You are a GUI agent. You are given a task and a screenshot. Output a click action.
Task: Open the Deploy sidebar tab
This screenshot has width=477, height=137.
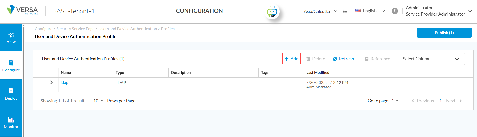[x=11, y=94]
